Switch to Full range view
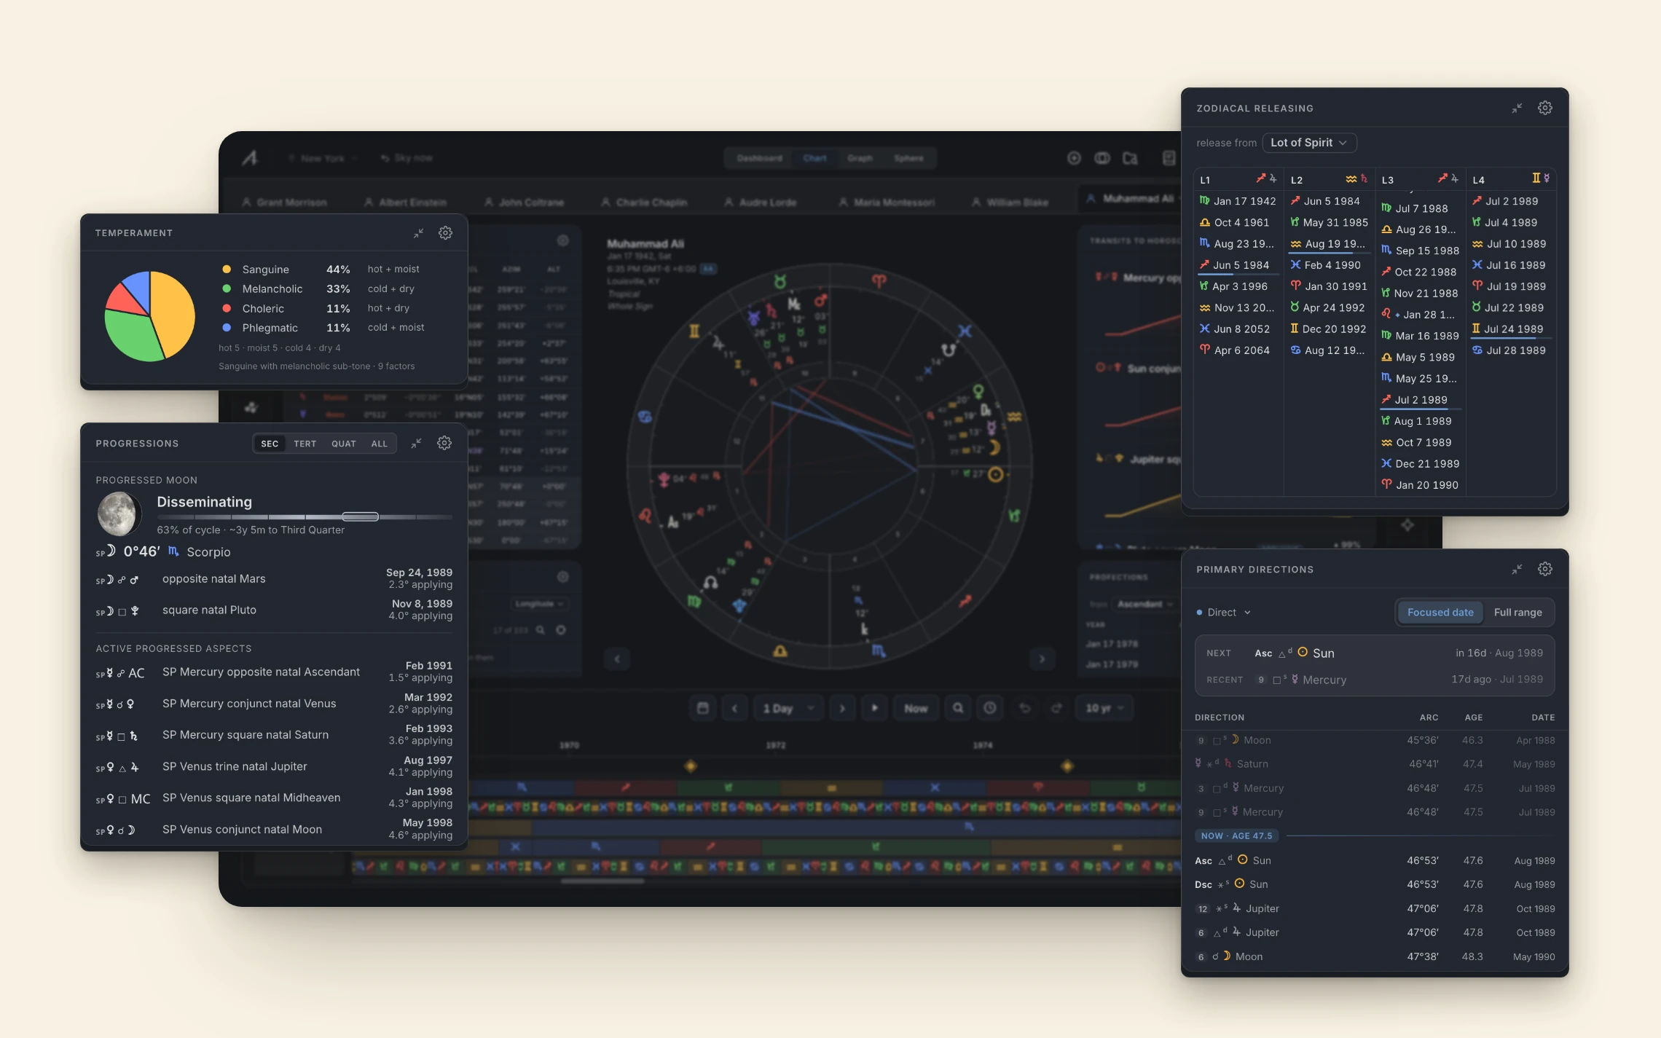Viewport: 1661px width, 1038px height. pos(1518,613)
